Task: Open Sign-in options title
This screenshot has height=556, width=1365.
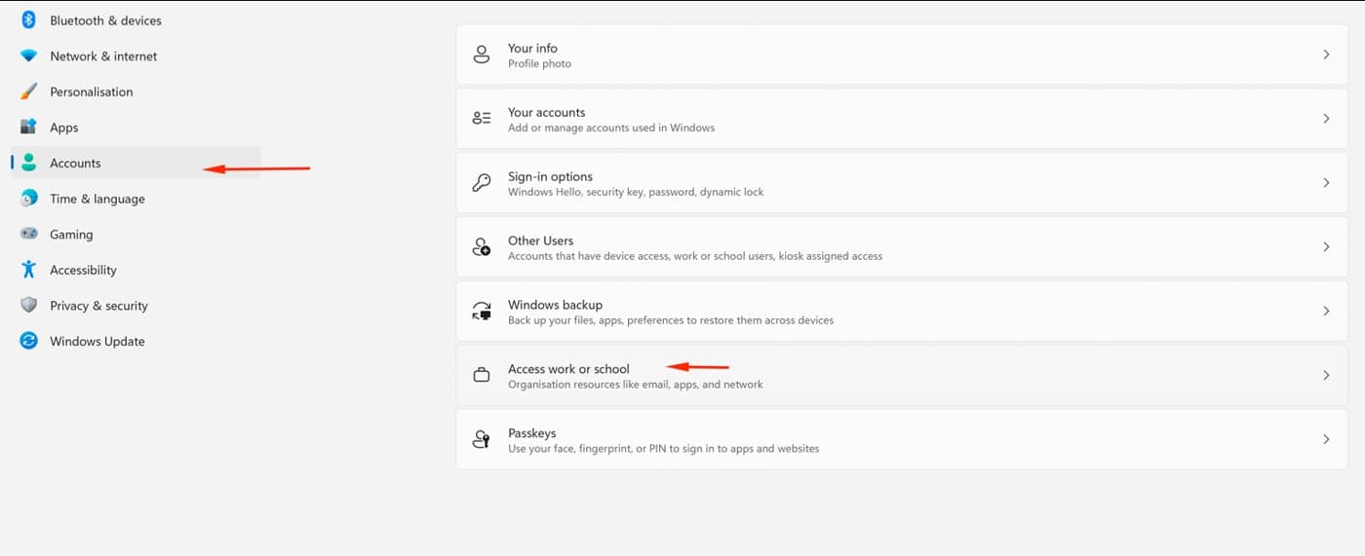Action: [550, 176]
